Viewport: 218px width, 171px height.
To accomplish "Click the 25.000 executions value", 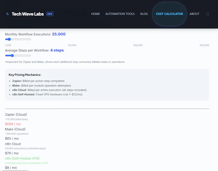I will click(x=59, y=34).
